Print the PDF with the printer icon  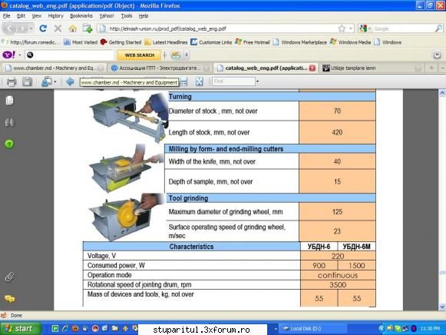pos(12,82)
